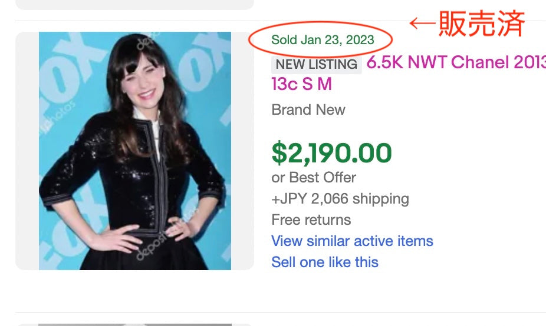Click the "+JPY 2,066 shipping" line
The height and width of the screenshot is (326, 546).
[340, 199]
